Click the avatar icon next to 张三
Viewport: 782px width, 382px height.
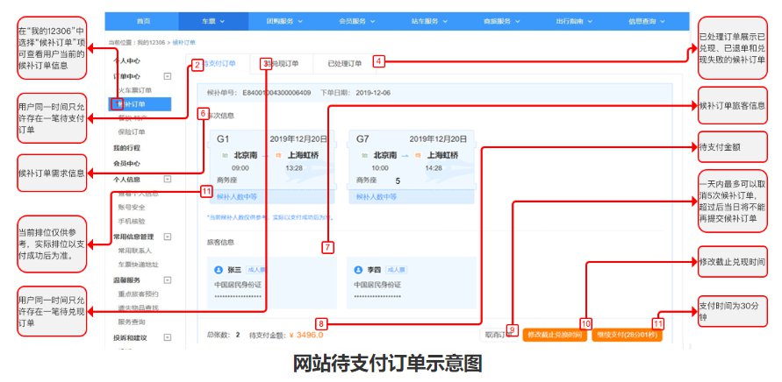pos(218,270)
